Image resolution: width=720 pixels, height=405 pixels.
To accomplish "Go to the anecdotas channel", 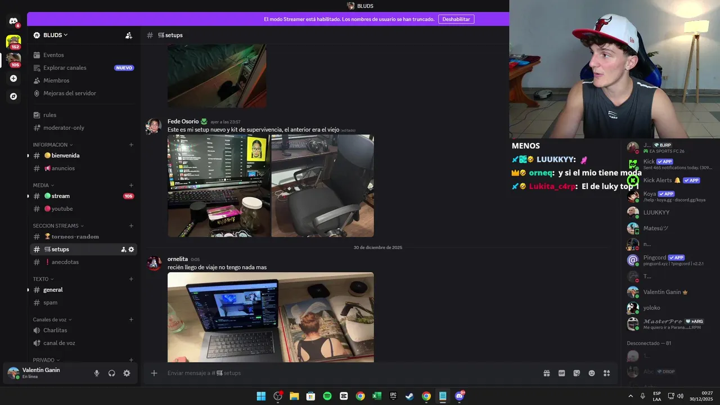I will (83, 262).
